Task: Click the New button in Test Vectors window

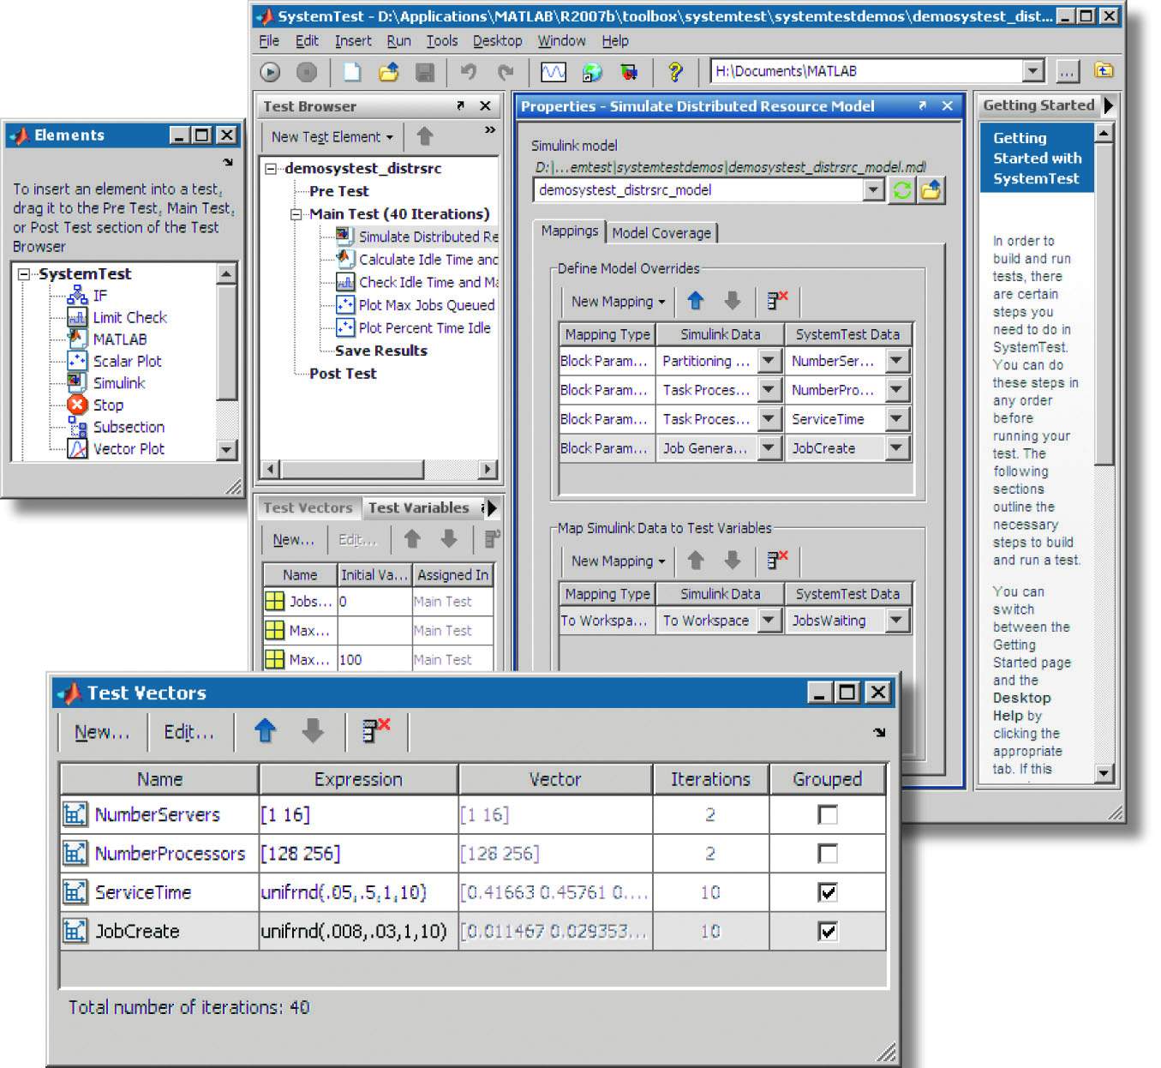Action: [x=101, y=731]
